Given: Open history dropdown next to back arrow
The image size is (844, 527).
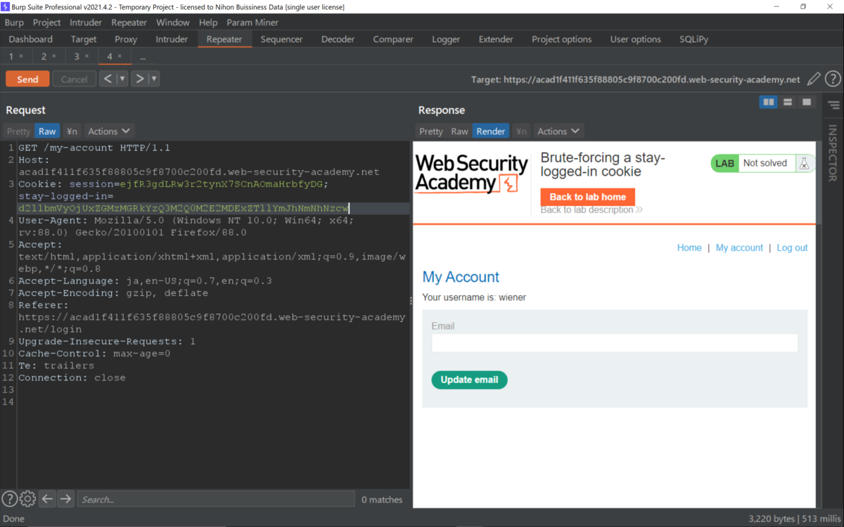Looking at the screenshot, I should (x=122, y=79).
